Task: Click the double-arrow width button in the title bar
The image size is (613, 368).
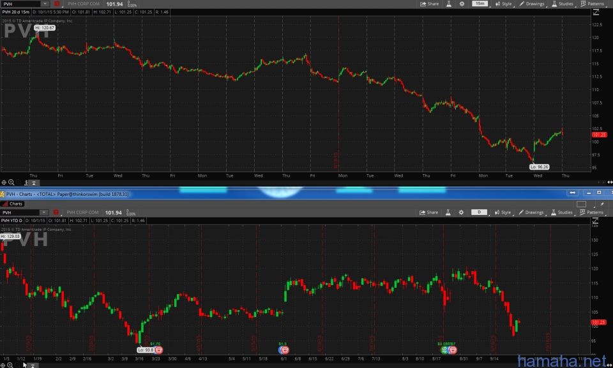Action: [x=572, y=193]
